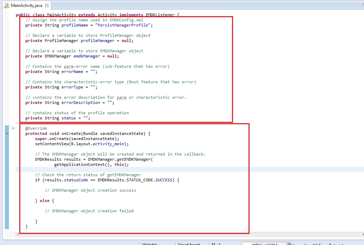Click the Java file icon on the tab
Screen dimensions: 364x245
pos(7,6)
